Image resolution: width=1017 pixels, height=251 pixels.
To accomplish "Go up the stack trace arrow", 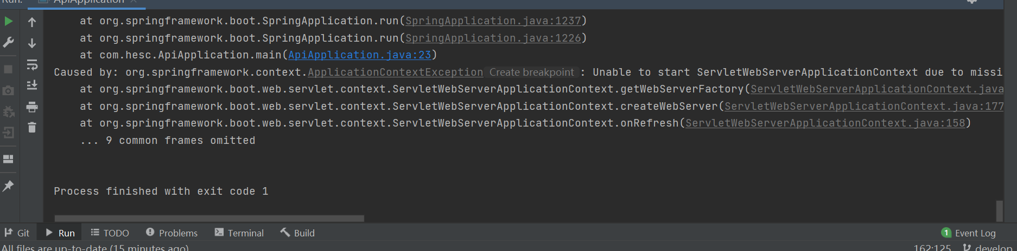I will pyautogui.click(x=32, y=22).
